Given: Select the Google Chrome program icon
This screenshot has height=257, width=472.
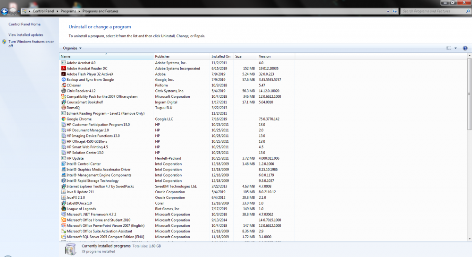Looking at the screenshot, I should click(x=63, y=119).
